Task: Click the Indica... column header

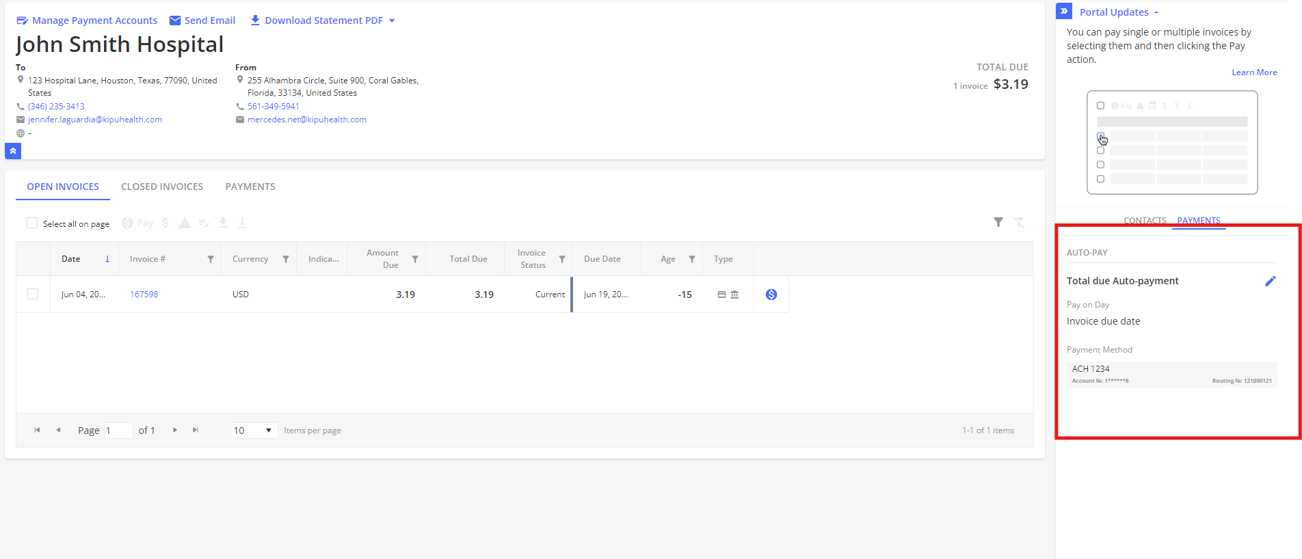Action: 323,259
